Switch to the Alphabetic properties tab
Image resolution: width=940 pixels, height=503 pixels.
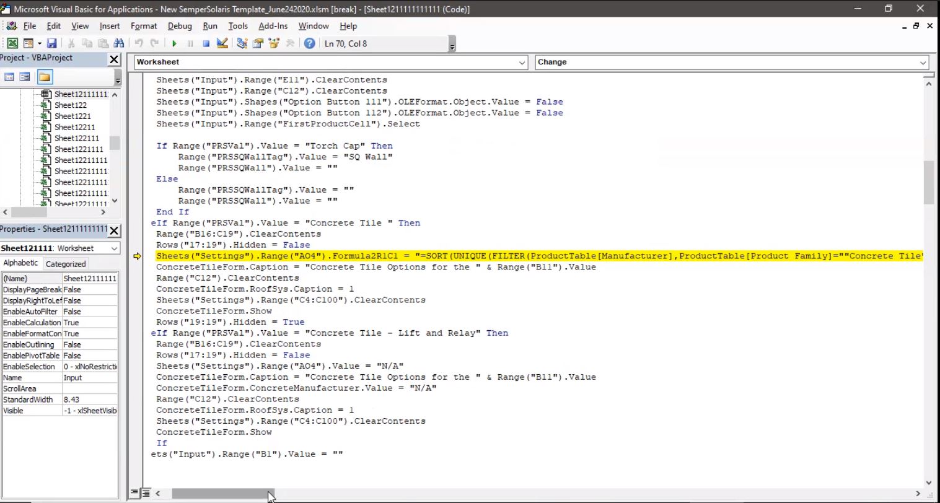(x=20, y=263)
